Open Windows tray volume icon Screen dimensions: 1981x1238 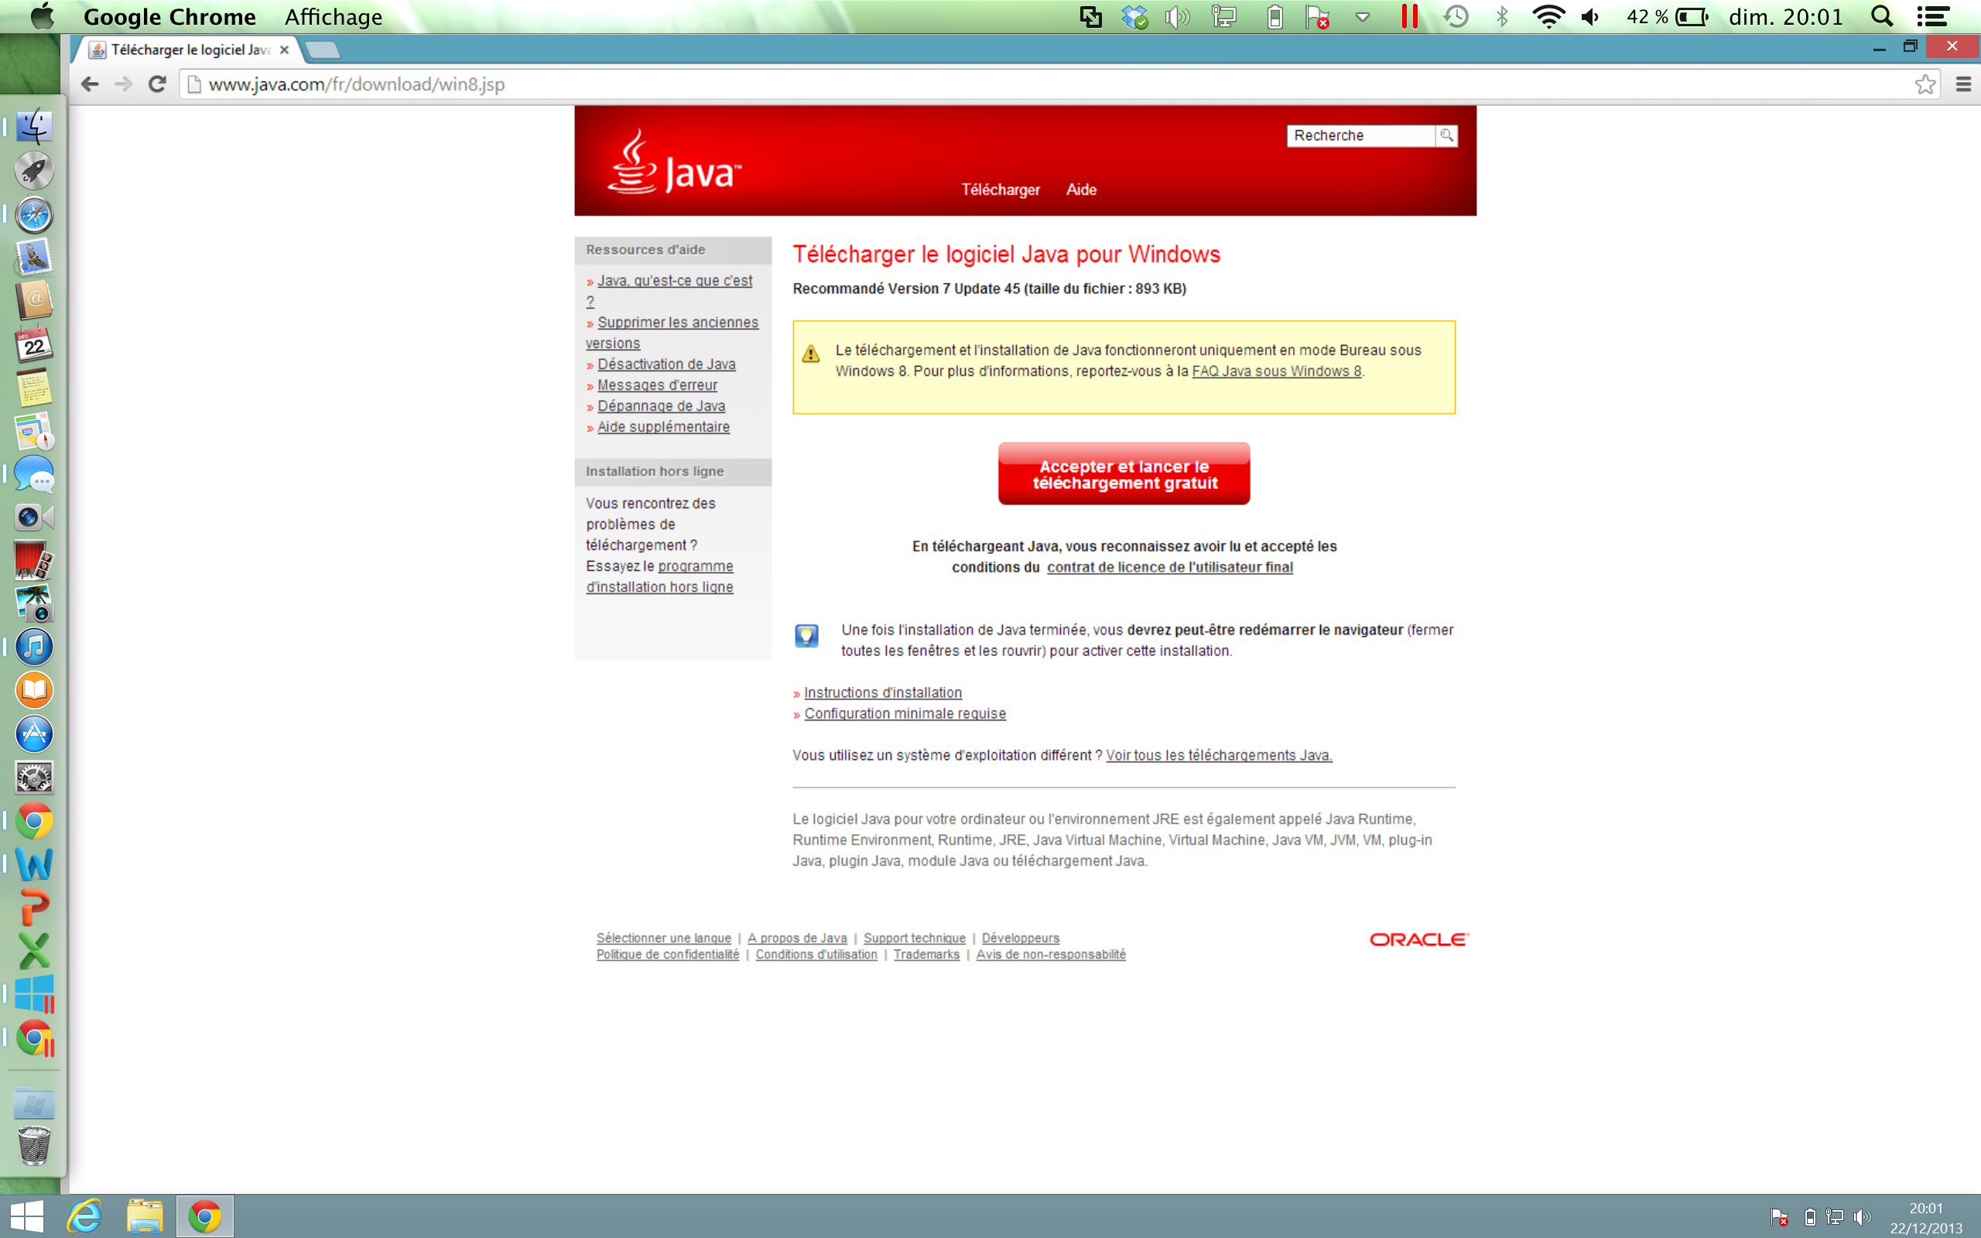click(1862, 1218)
